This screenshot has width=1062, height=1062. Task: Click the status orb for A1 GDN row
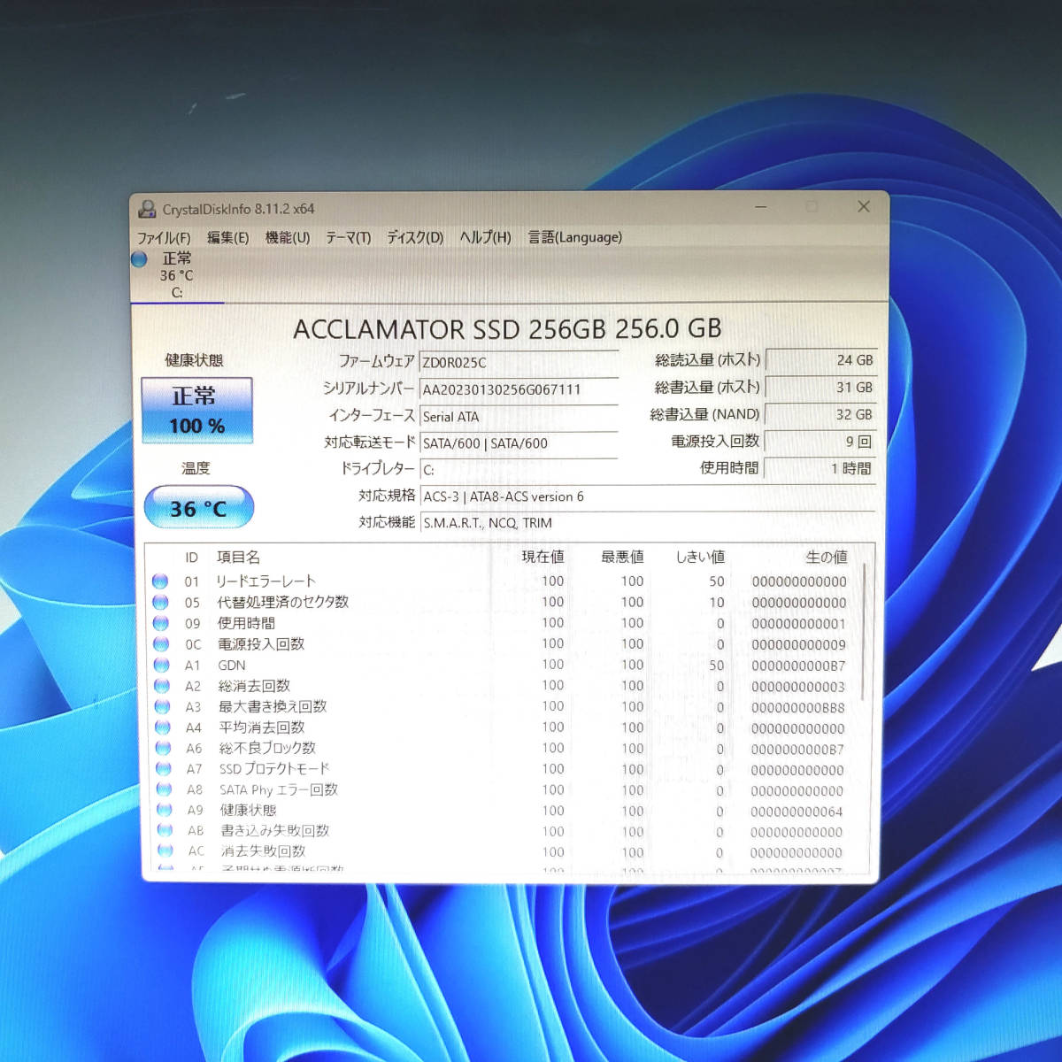pos(161,666)
